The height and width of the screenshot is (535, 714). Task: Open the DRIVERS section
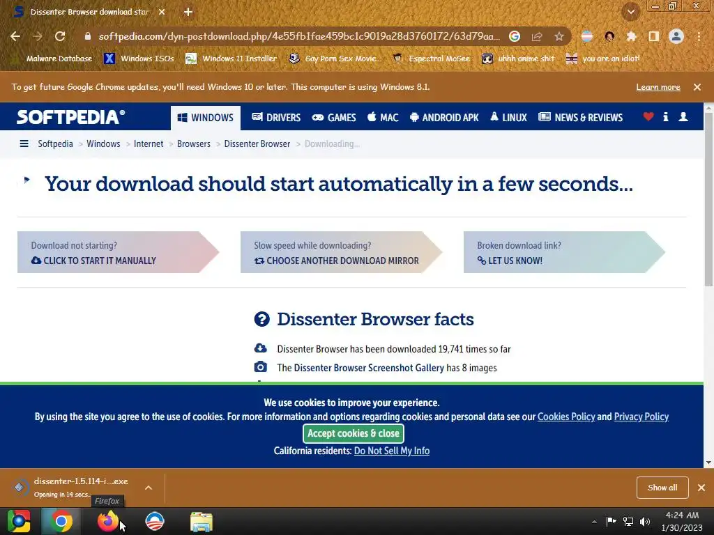[x=276, y=117]
